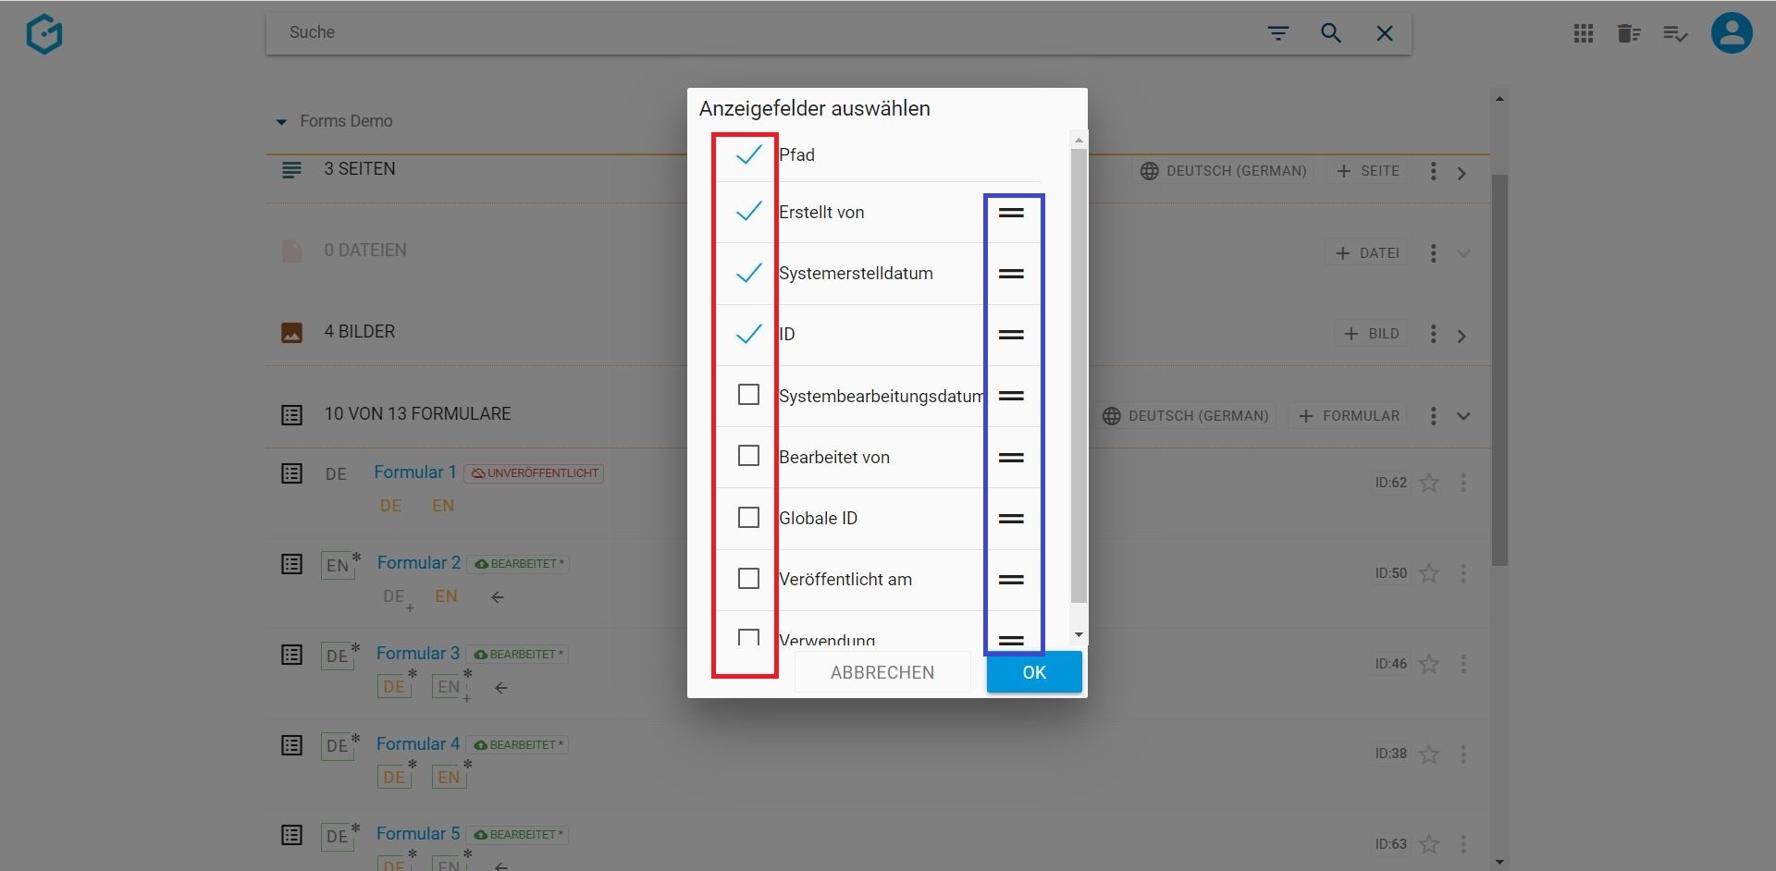Select DE language of Formular 1
Image resolution: width=1776 pixels, height=871 pixels.
[x=390, y=506]
